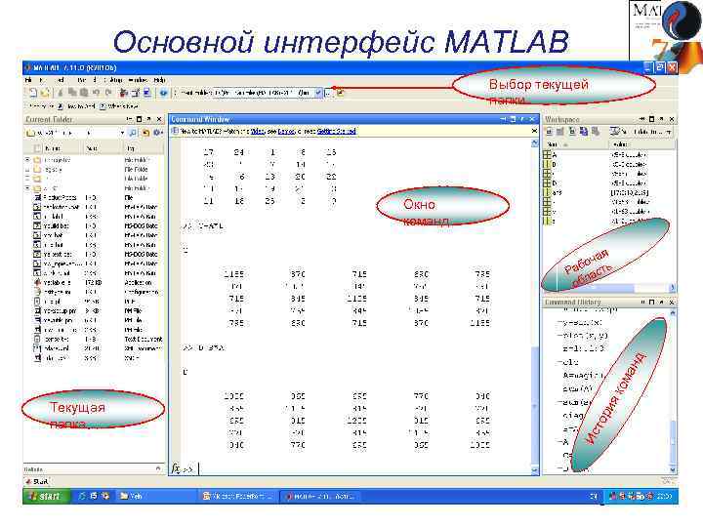
Task: Open the File menu
Action: click(28, 80)
